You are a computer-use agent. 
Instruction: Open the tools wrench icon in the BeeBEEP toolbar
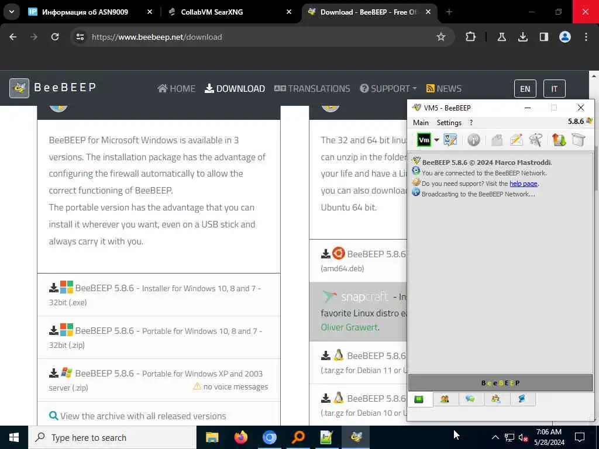point(536,140)
